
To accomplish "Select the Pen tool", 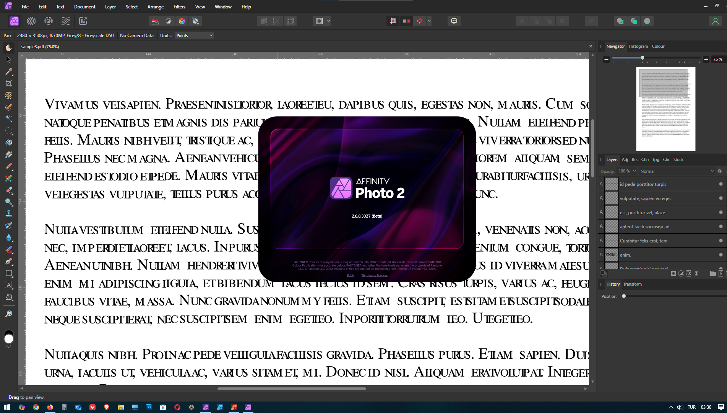I will [9, 261].
